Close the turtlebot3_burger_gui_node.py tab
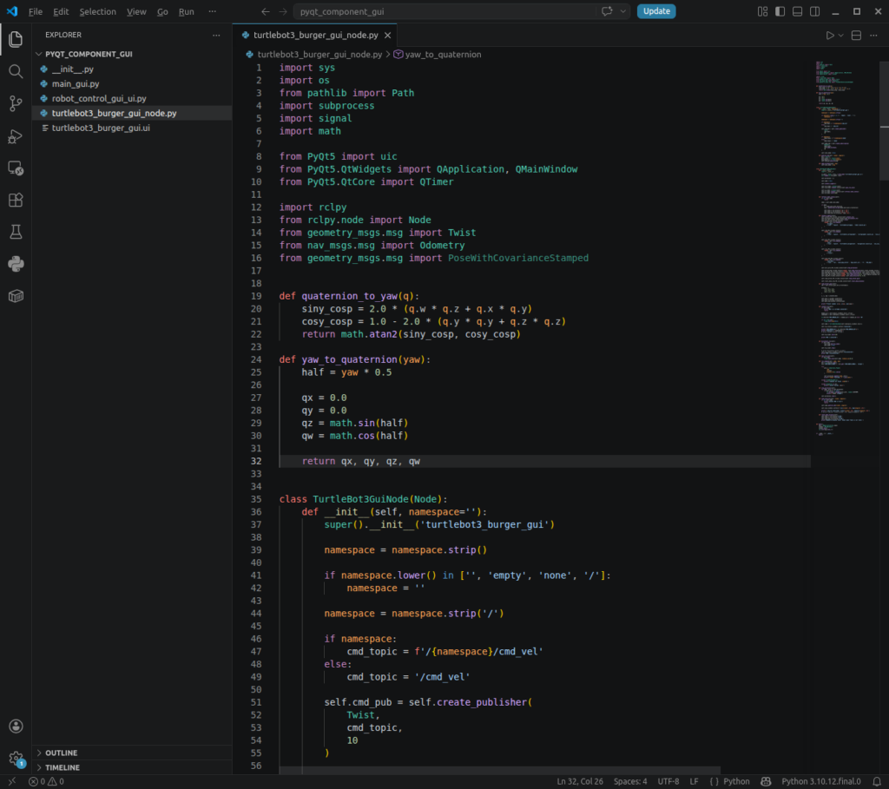Viewport: 889px width, 789px height. coord(388,35)
